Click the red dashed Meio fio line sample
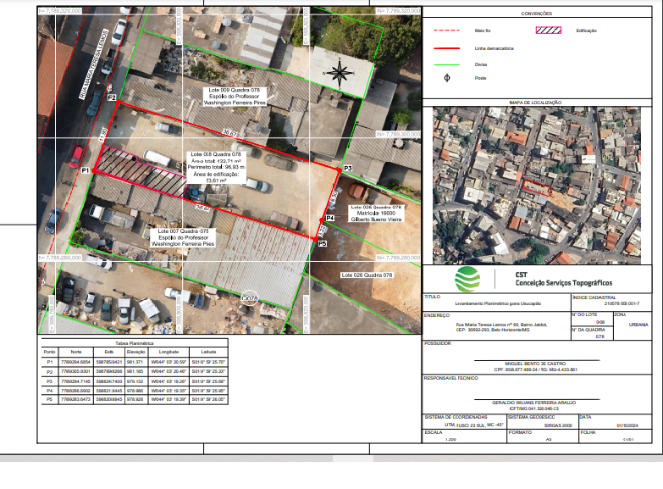The width and height of the screenshot is (663, 489). coord(446,31)
